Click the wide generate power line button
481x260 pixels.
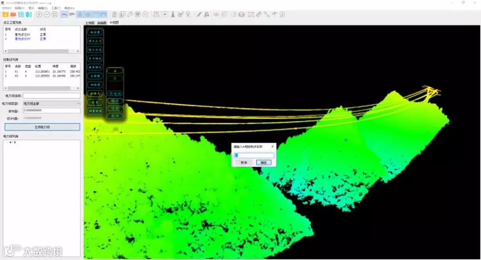[42, 127]
